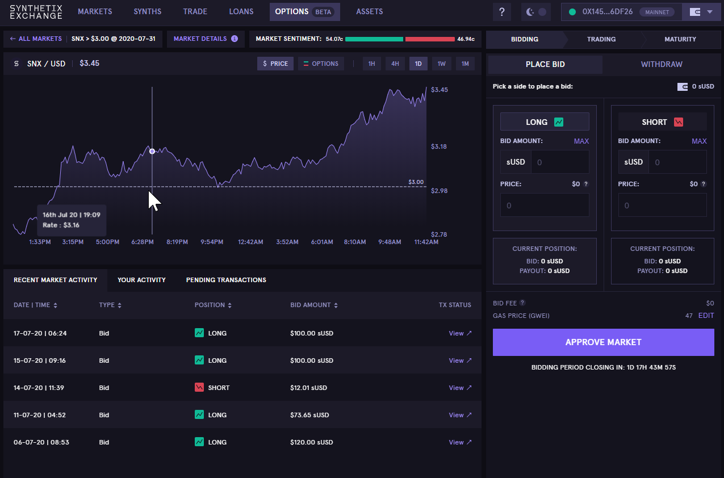
Task: Click the Long price help icon
Action: click(586, 185)
